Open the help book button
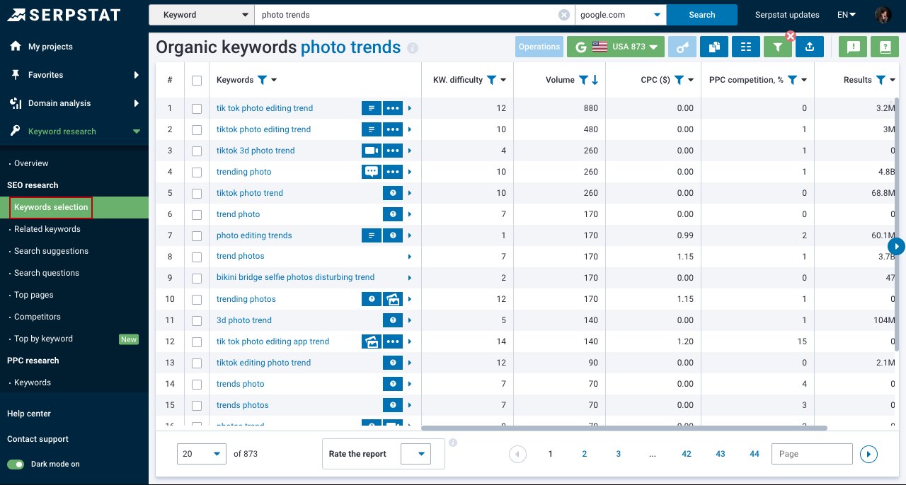This screenshot has height=485, width=906. [x=885, y=47]
